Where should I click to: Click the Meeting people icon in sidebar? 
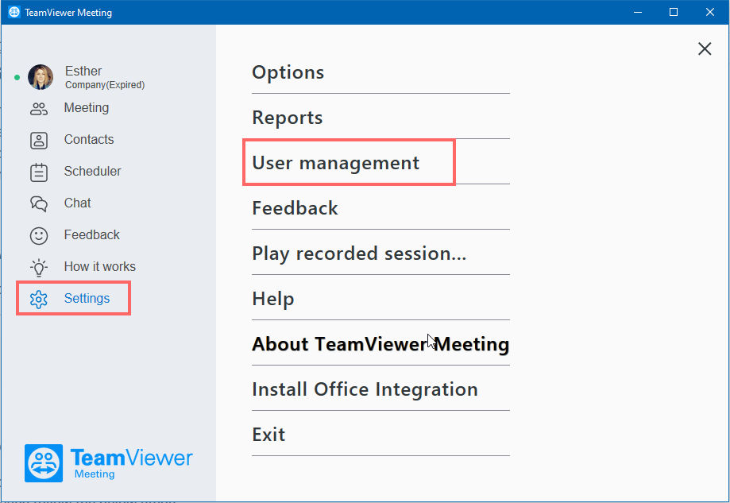point(39,109)
